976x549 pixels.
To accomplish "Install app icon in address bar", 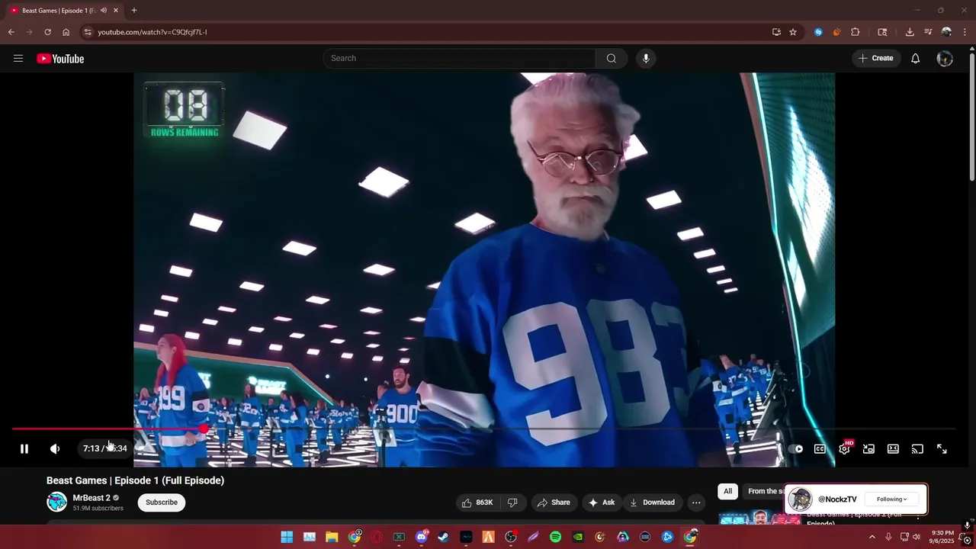I will point(776,32).
